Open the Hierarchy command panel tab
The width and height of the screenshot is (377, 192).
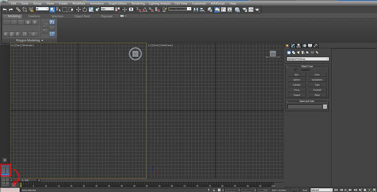coord(299,46)
